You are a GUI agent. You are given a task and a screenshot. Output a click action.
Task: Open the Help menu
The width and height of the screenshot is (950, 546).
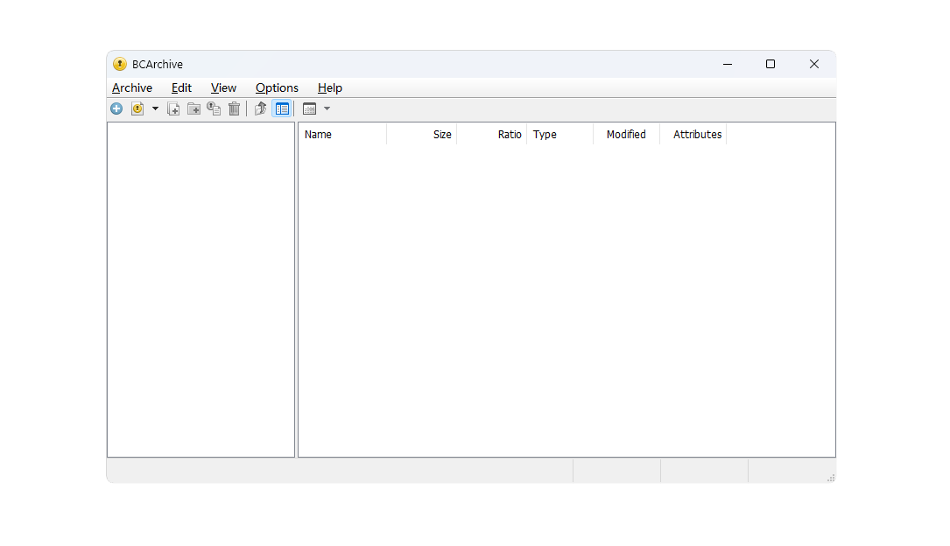click(x=330, y=87)
